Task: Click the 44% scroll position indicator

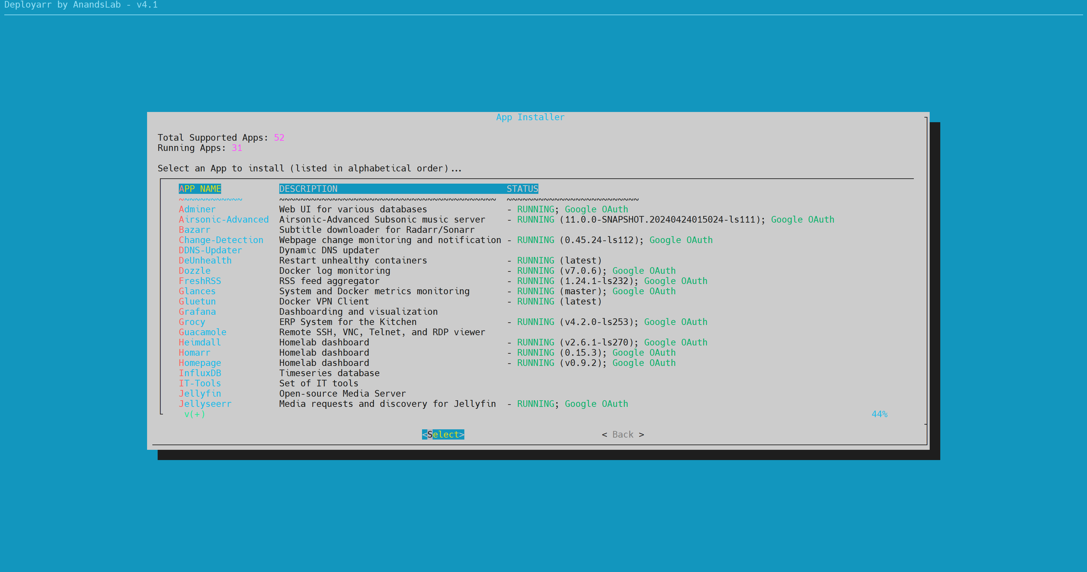Action: [879, 414]
